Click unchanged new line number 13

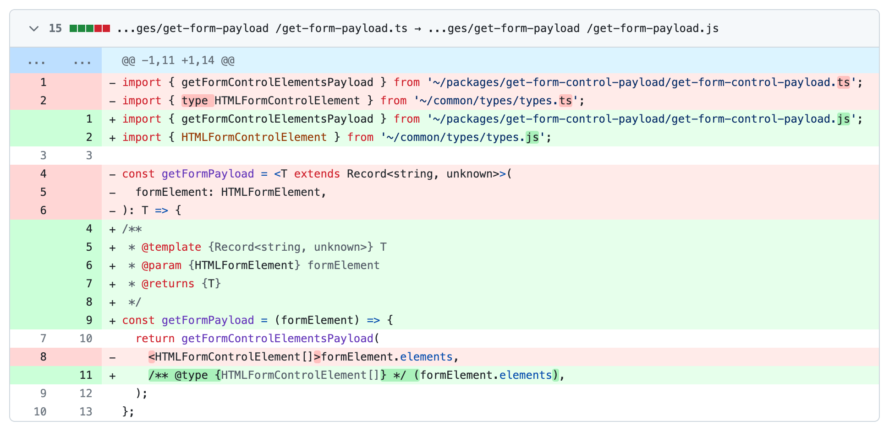pos(86,412)
